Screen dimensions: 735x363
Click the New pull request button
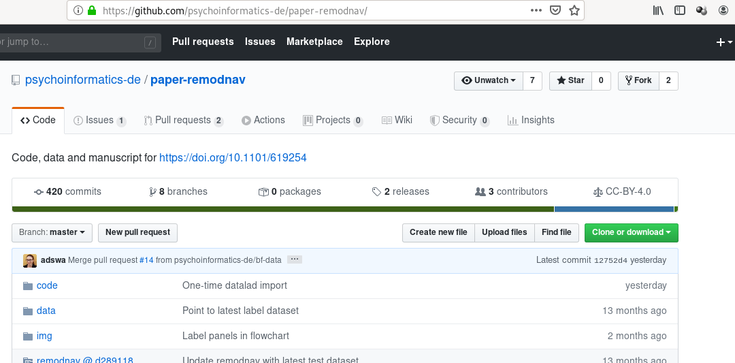pyautogui.click(x=137, y=232)
